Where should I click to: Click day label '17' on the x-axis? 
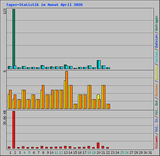[84, 153]
